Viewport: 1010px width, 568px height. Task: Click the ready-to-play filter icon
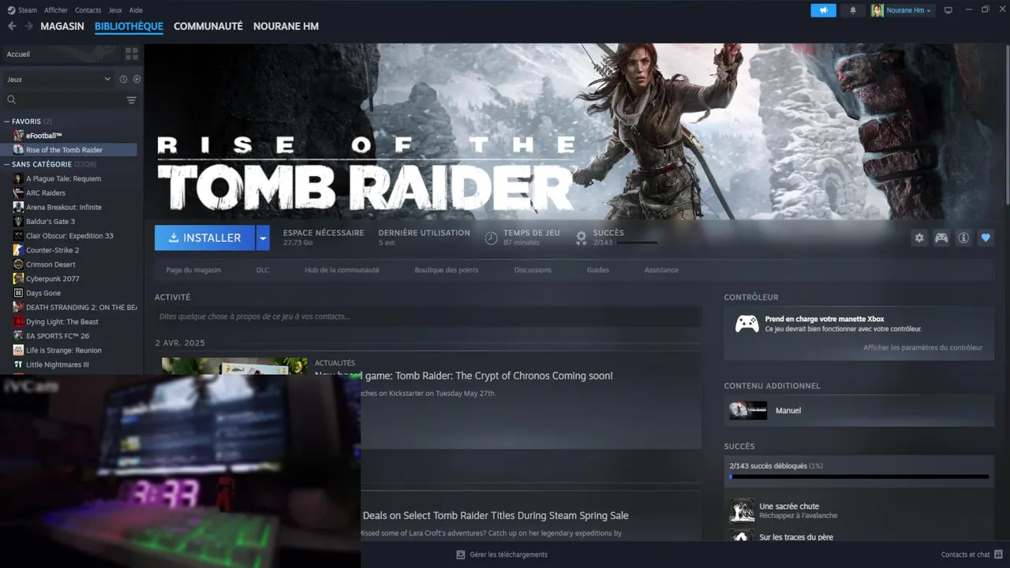[x=137, y=79]
